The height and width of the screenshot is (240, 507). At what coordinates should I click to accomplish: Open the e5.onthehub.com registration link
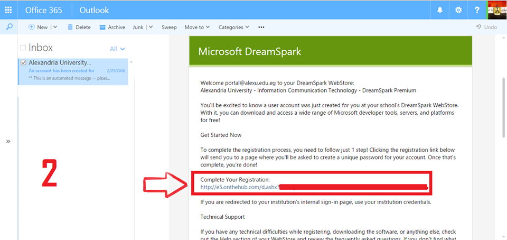pos(240,187)
